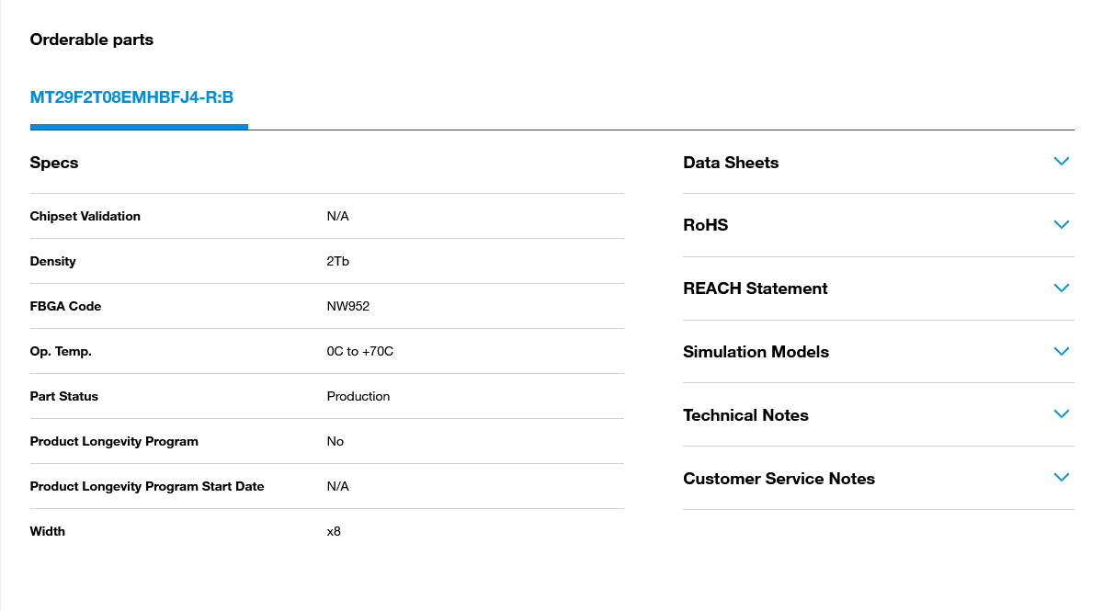Open the REACH Statement section label
Viewport: 1103px width, 611px height.
[x=755, y=289]
